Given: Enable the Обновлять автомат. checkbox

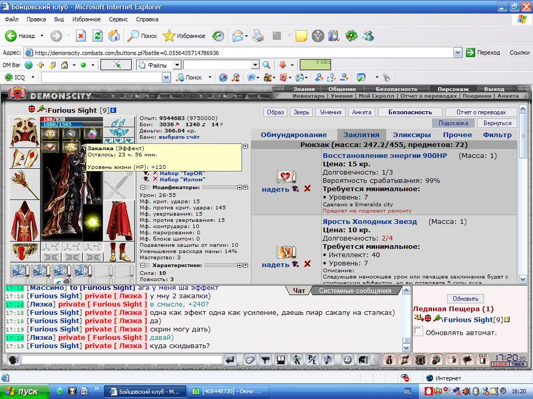Looking at the screenshot, I should (418, 331).
